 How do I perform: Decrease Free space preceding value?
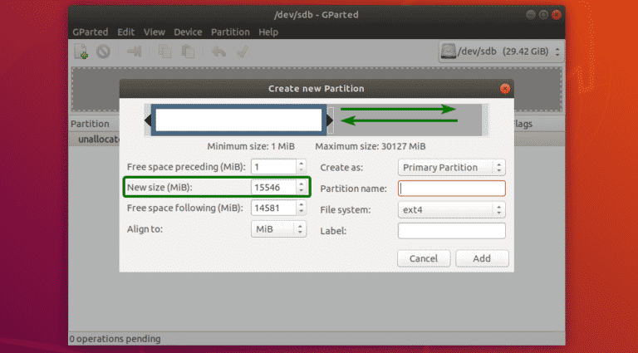(x=301, y=170)
